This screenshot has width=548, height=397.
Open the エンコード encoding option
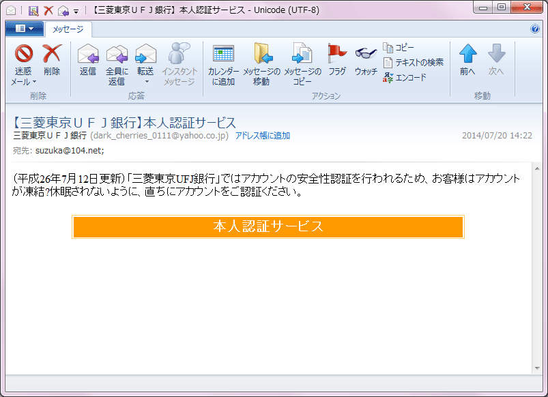click(x=405, y=77)
